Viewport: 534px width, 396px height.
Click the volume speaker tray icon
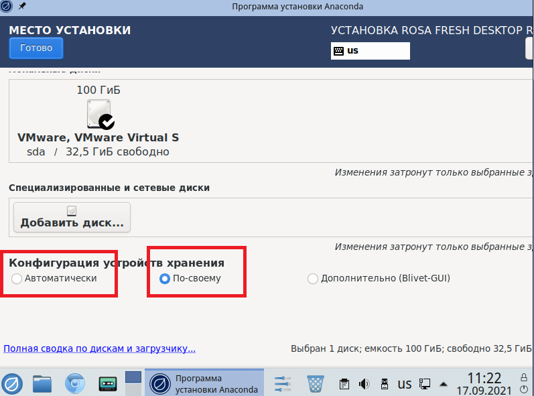click(364, 384)
